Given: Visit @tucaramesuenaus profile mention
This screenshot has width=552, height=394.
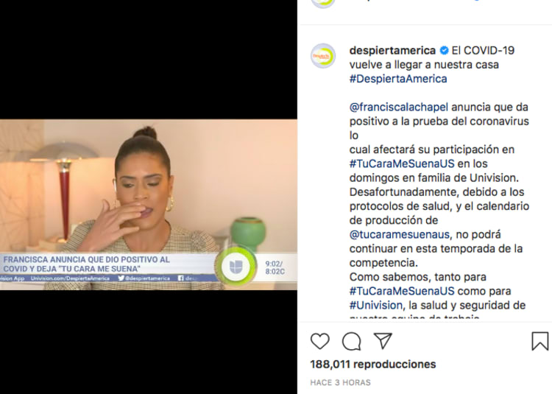Looking at the screenshot, I should (400, 234).
